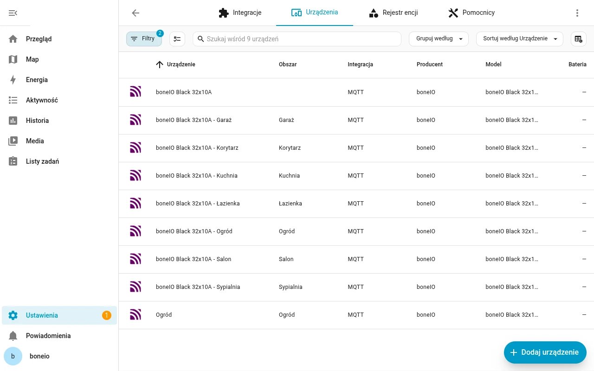Click the Energia lightning icon
The height and width of the screenshot is (371, 594).
tap(13, 80)
